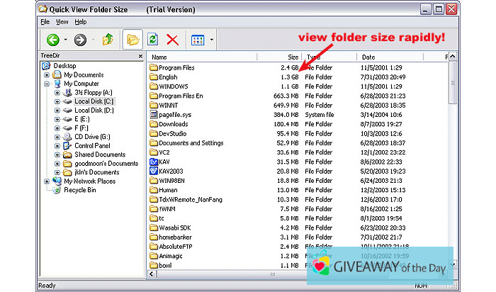Click the Views grid icon

coord(198,39)
